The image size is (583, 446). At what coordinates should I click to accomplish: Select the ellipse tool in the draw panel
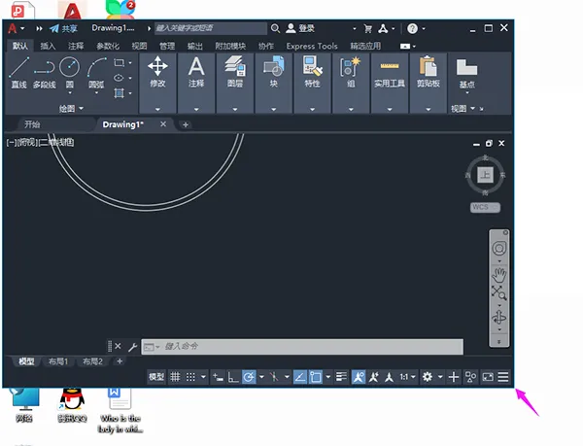click(119, 78)
